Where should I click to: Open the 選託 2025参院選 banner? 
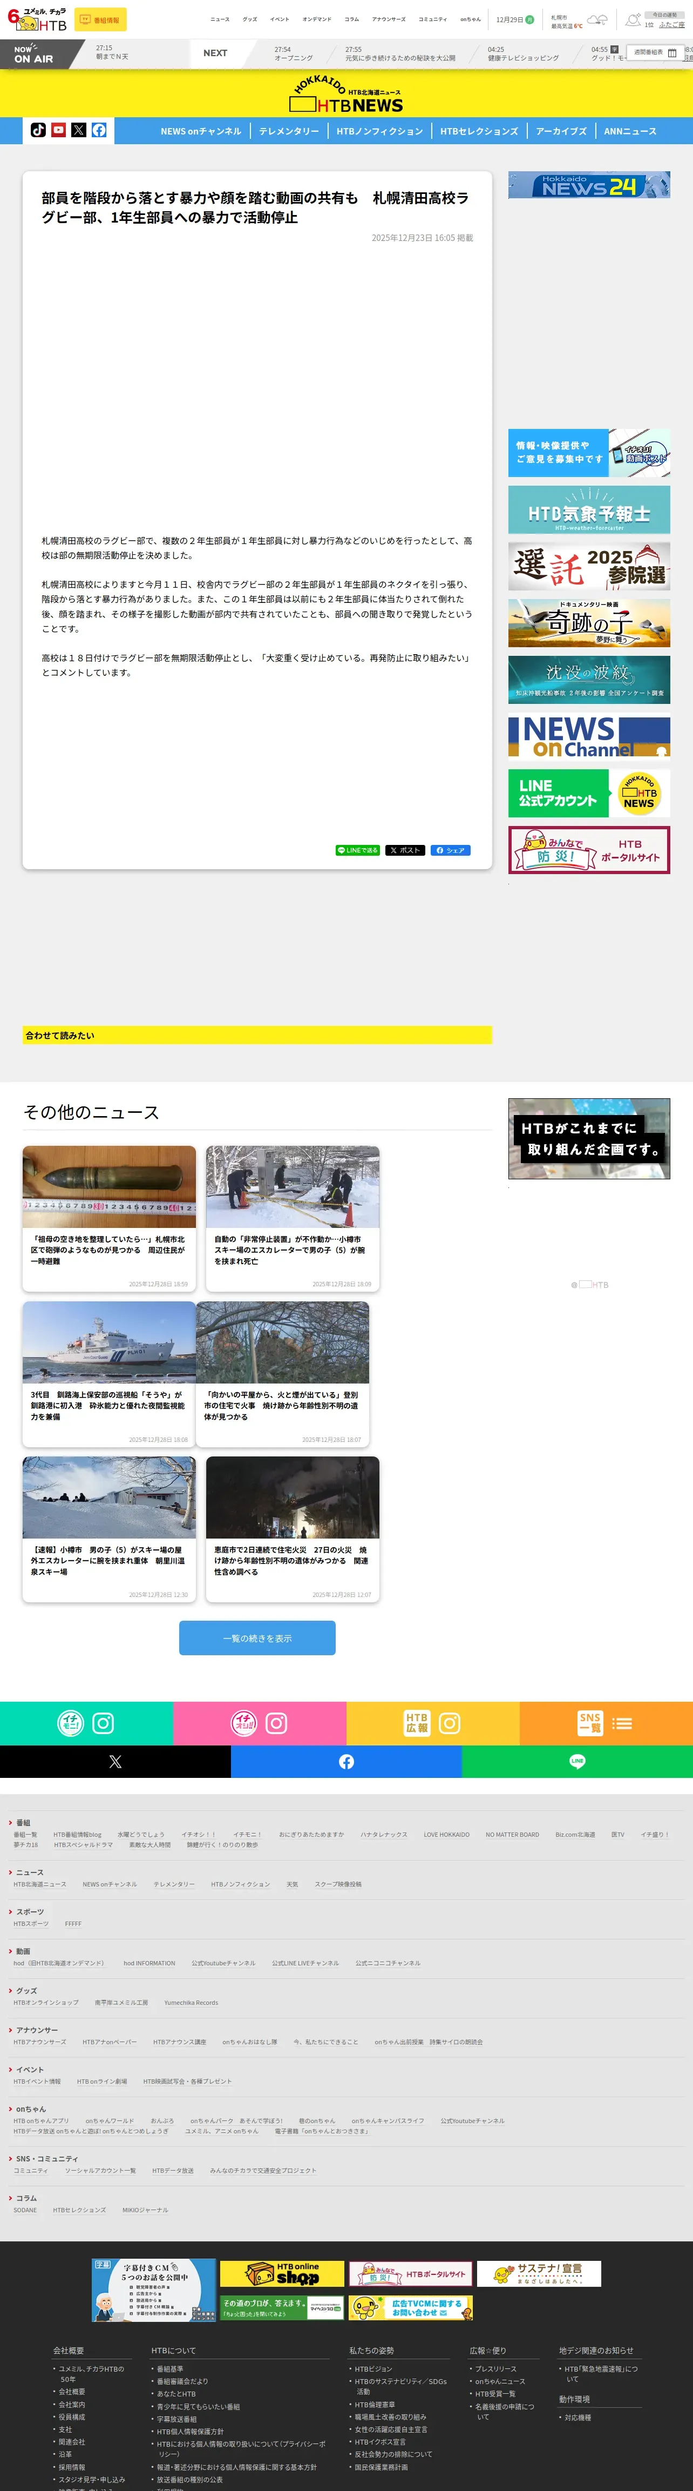[x=589, y=567]
